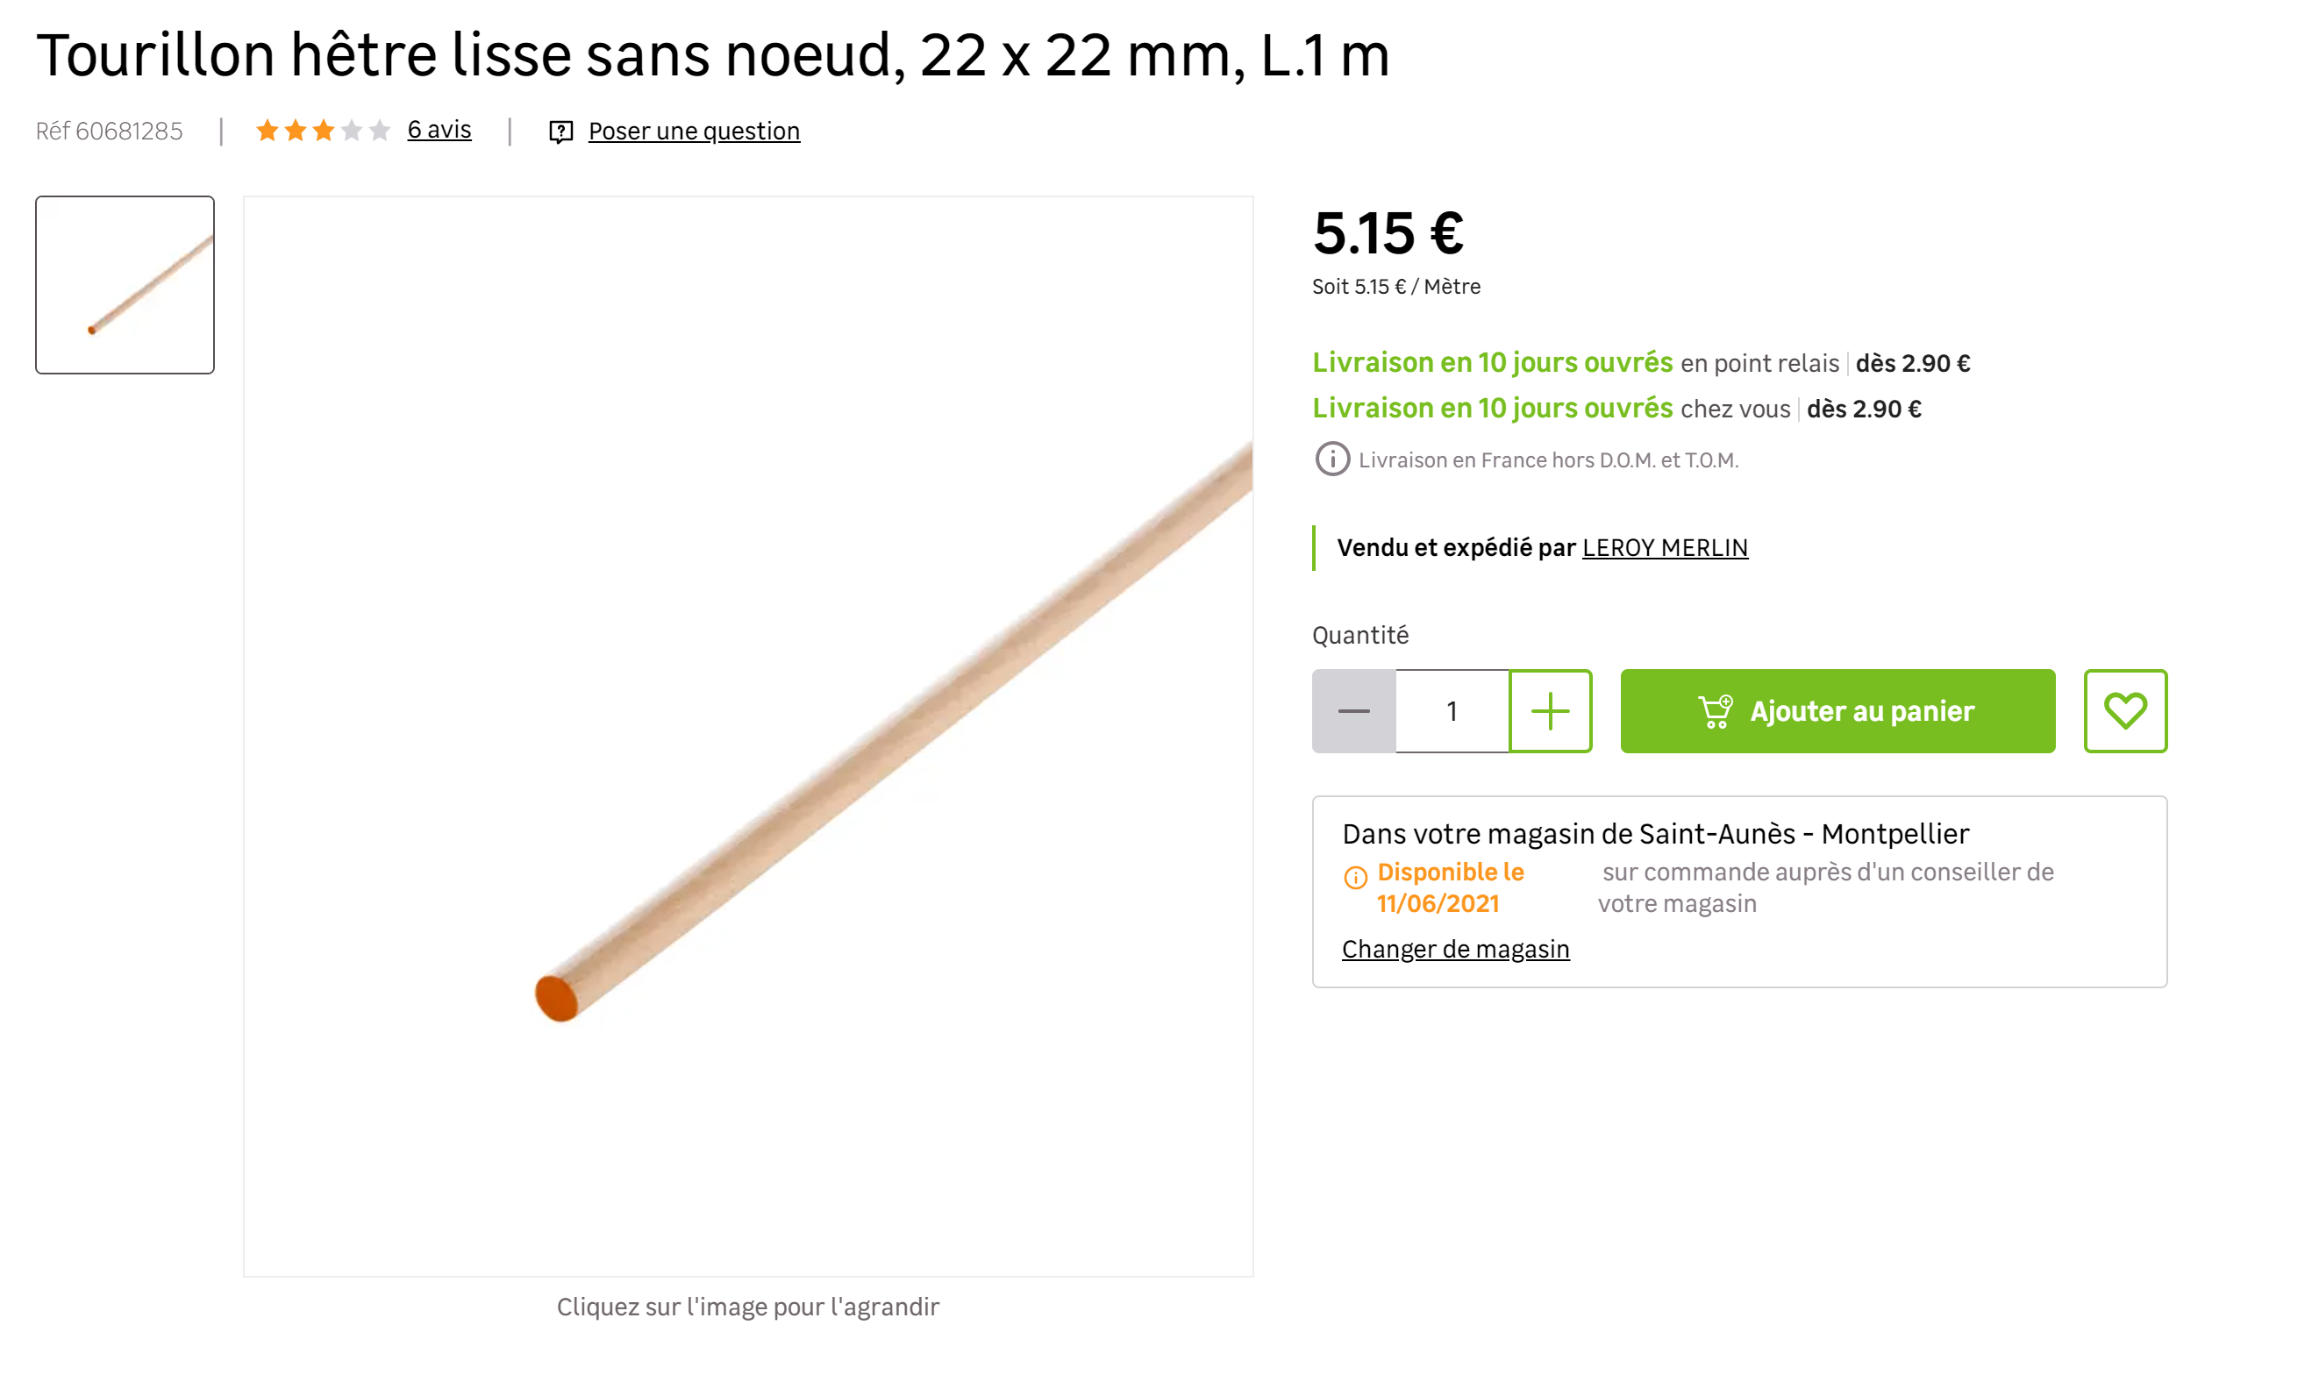Click the Tourillon hêtre product title
Screen dimensions: 2319x1382
coord(712,55)
